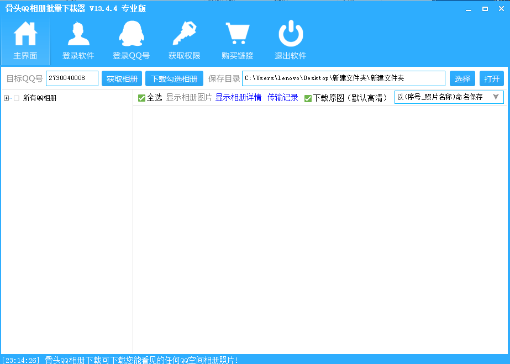
Task: Click 选择 to choose save folder
Action: click(462, 78)
